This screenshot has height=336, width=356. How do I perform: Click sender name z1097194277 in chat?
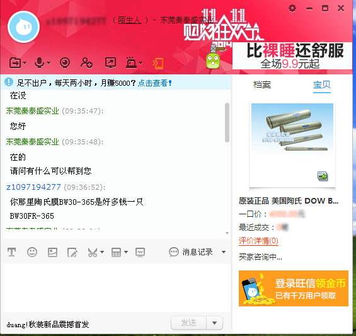pos(33,187)
